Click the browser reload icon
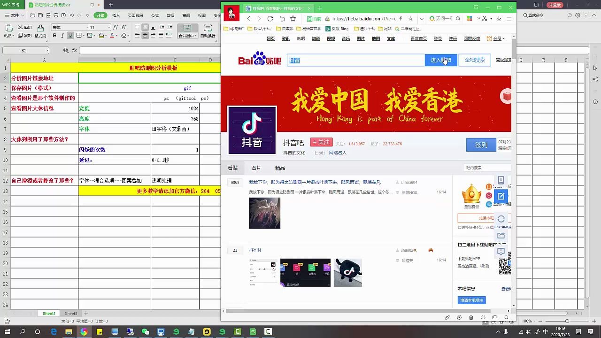This screenshot has height=338, width=601. pyautogui.click(x=270, y=19)
